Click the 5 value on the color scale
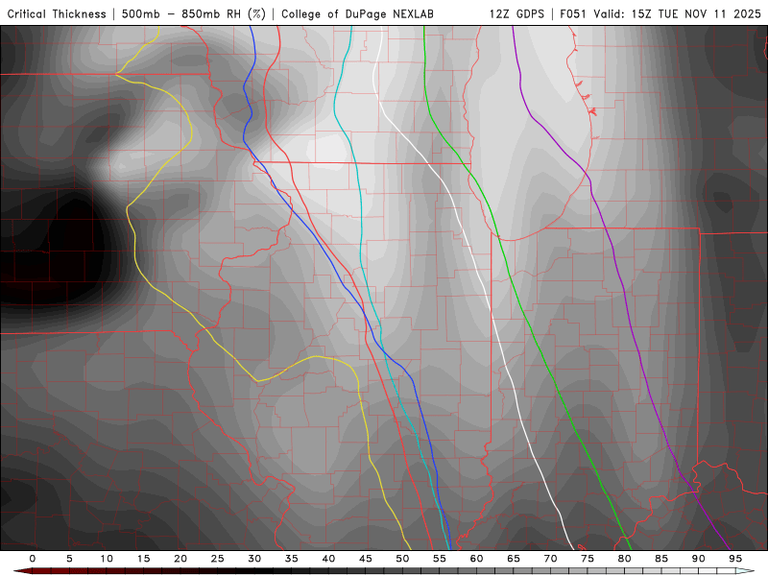 pos(69,559)
